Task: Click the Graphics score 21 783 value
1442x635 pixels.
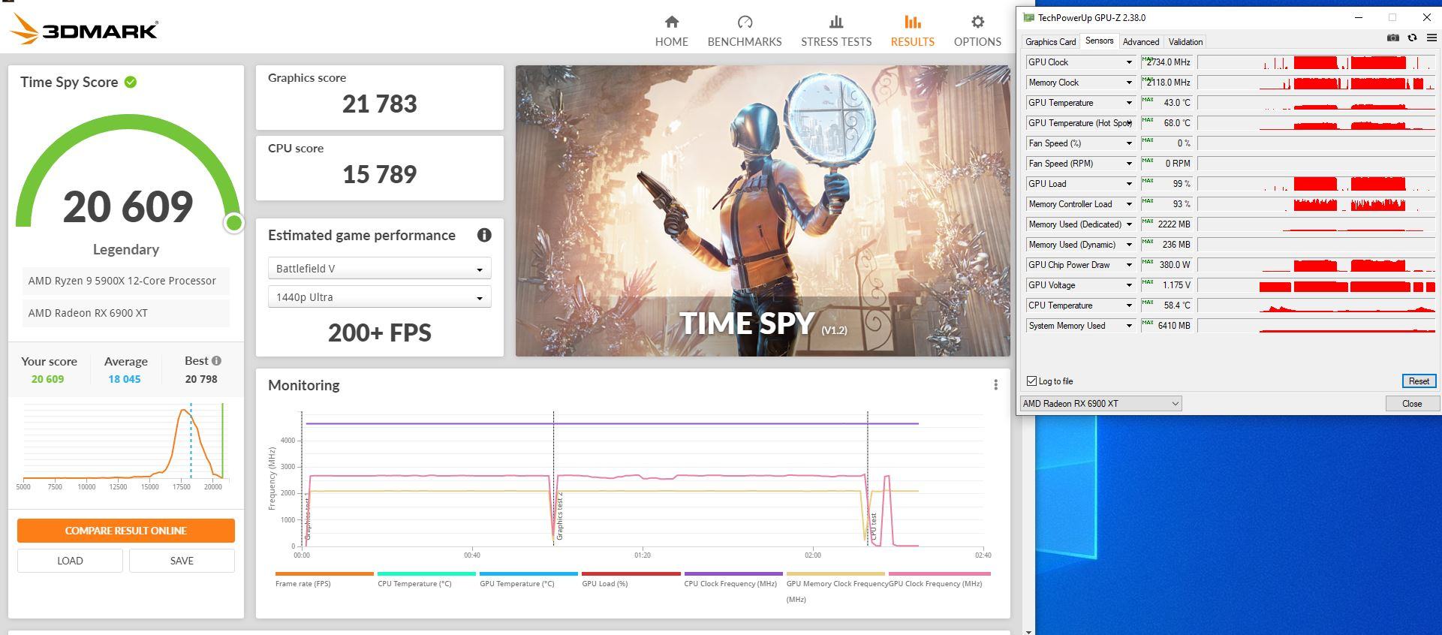Action: pyautogui.click(x=379, y=104)
